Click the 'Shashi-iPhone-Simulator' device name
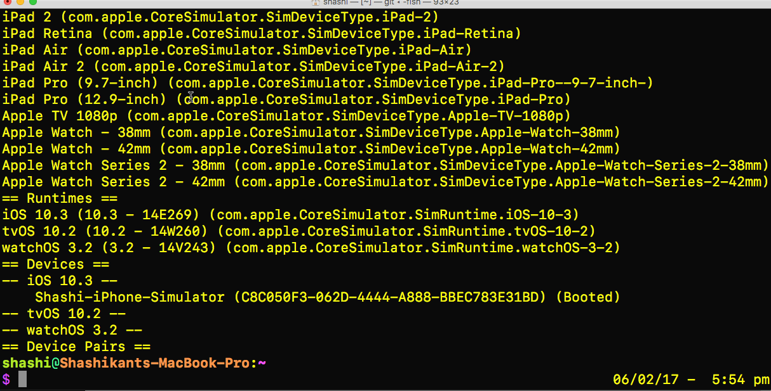Image resolution: width=771 pixels, height=391 pixels. pyautogui.click(x=130, y=297)
